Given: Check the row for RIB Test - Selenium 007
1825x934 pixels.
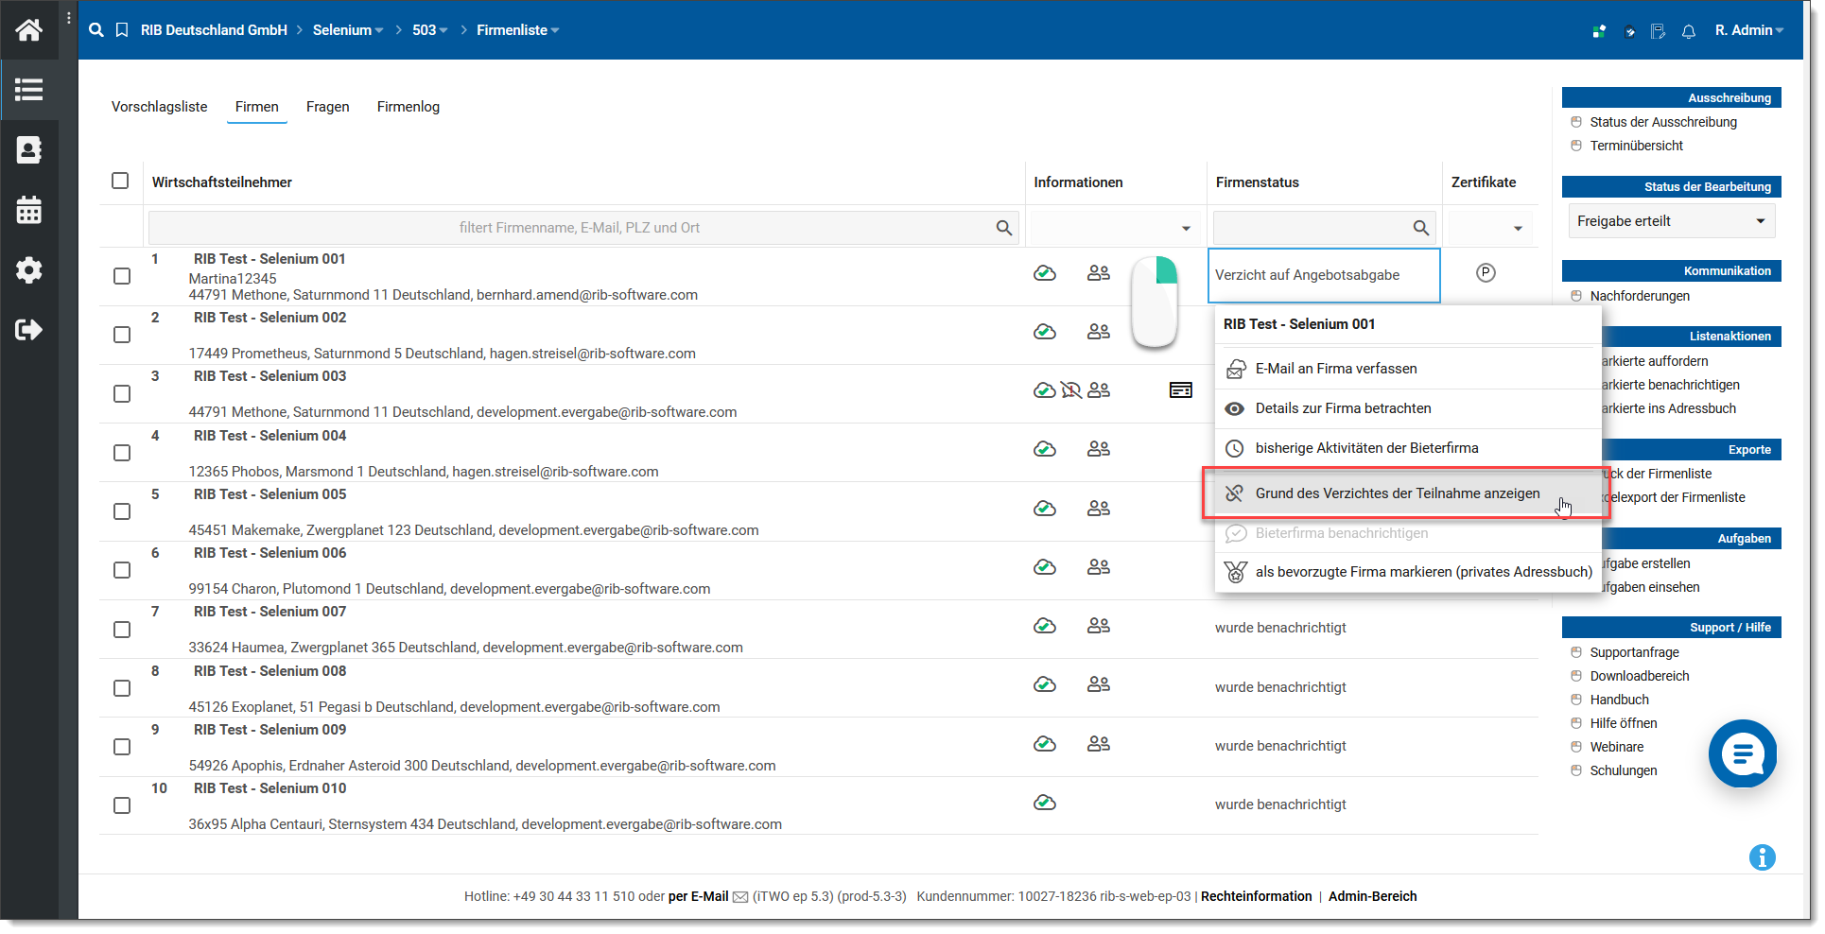Looking at the screenshot, I should tap(122, 630).
